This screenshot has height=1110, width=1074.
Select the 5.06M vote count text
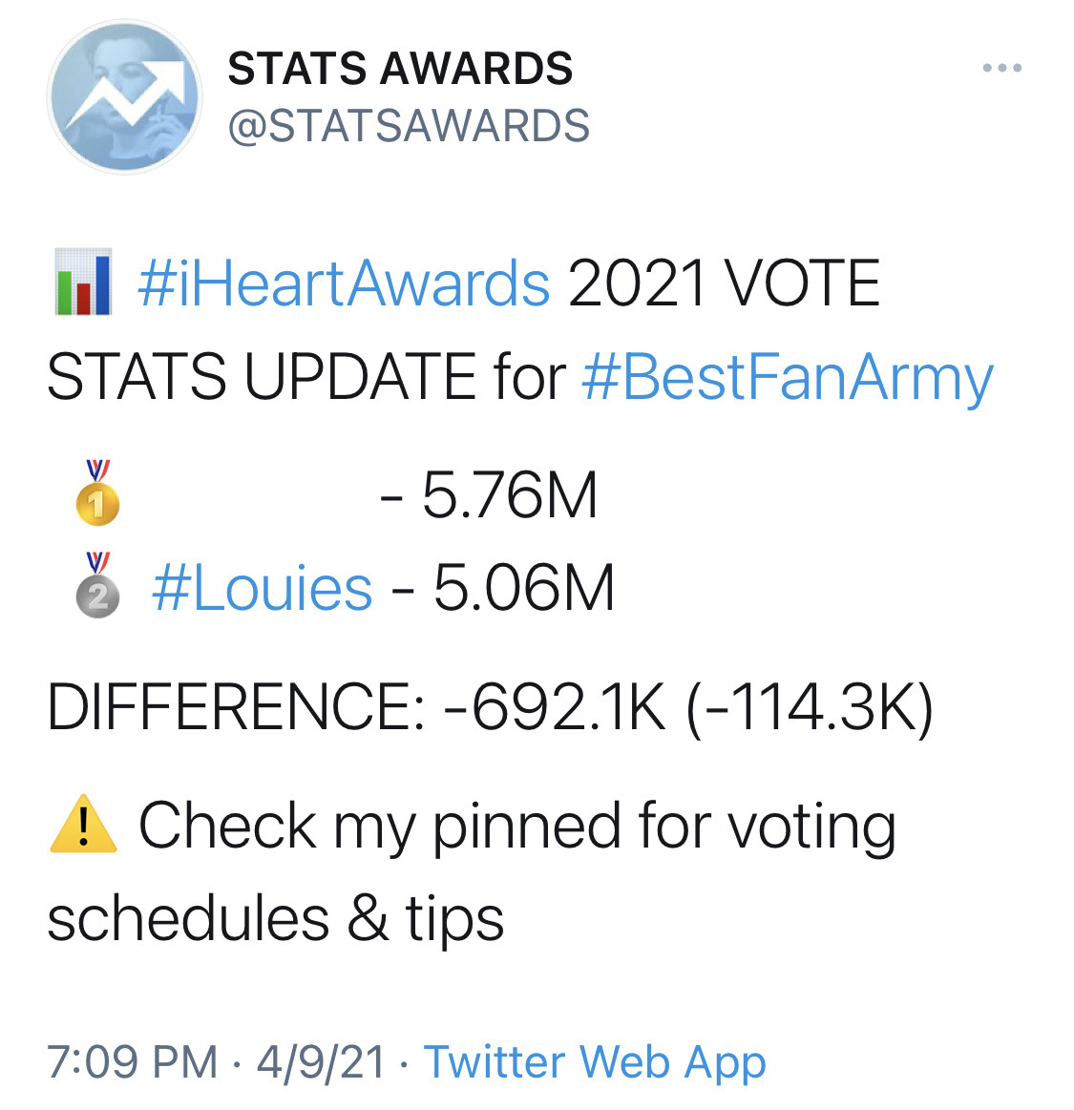click(523, 588)
